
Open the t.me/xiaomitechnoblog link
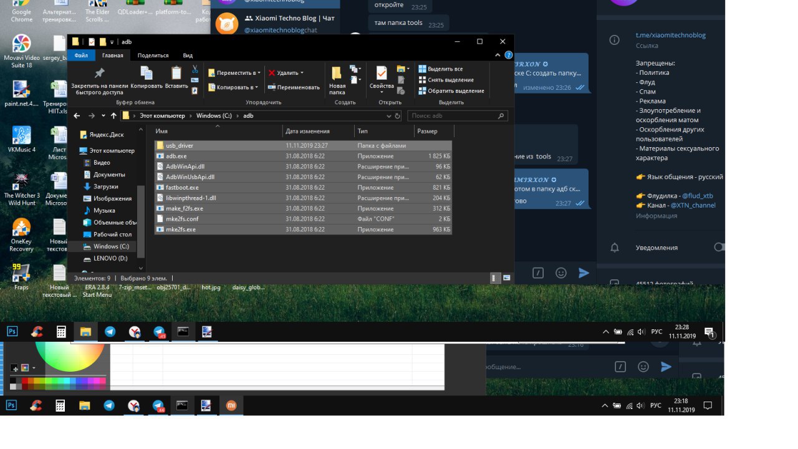[671, 36]
